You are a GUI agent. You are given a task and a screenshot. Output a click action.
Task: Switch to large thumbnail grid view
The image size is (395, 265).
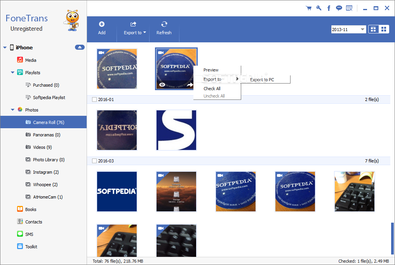[373, 30]
